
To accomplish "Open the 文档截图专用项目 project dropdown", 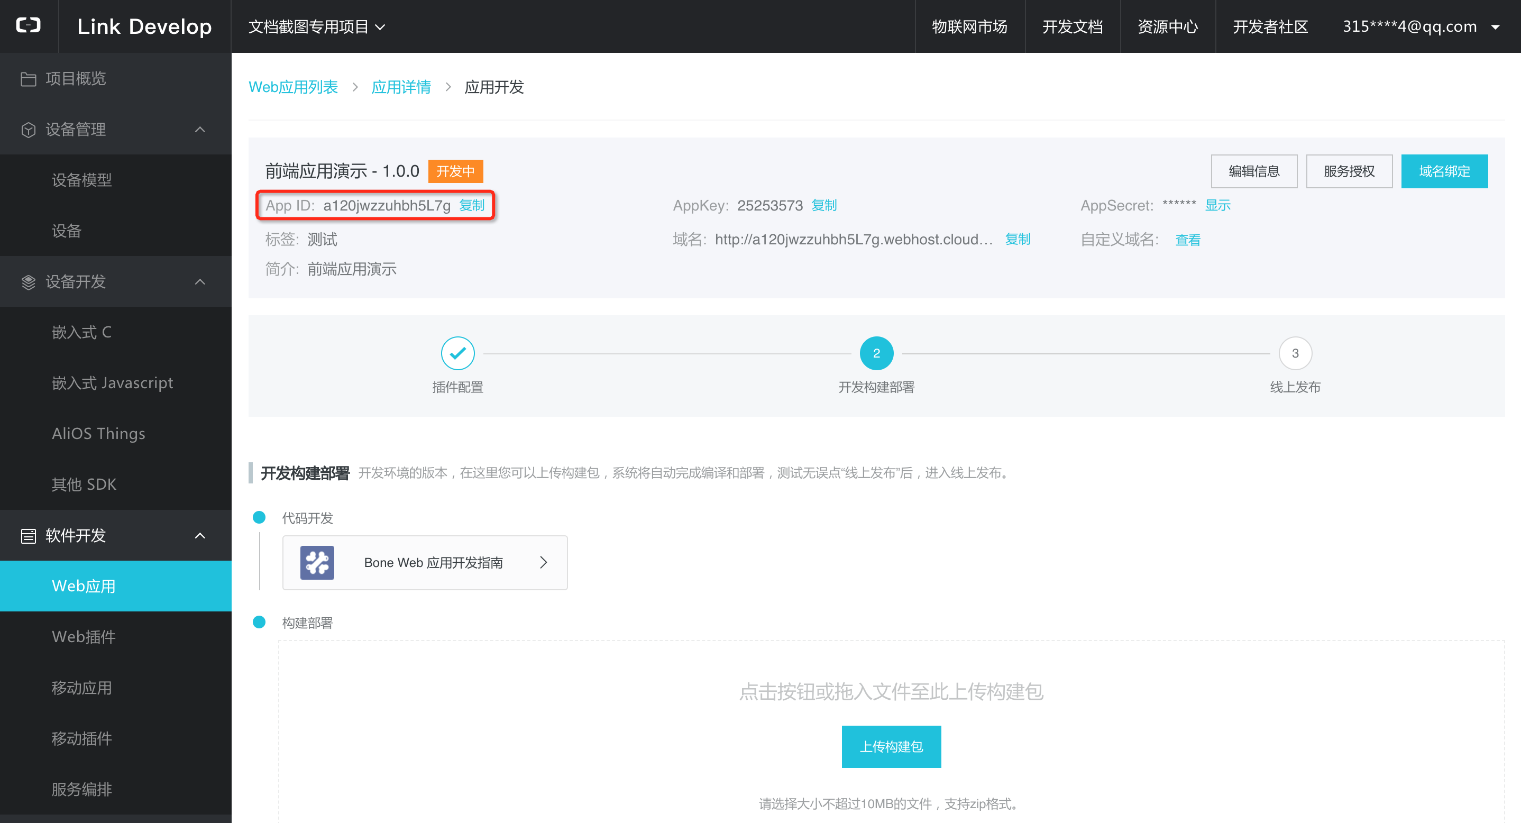I will 317,26.
